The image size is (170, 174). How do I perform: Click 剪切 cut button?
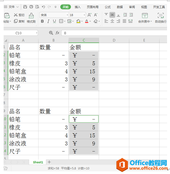click(x=19, y=15)
